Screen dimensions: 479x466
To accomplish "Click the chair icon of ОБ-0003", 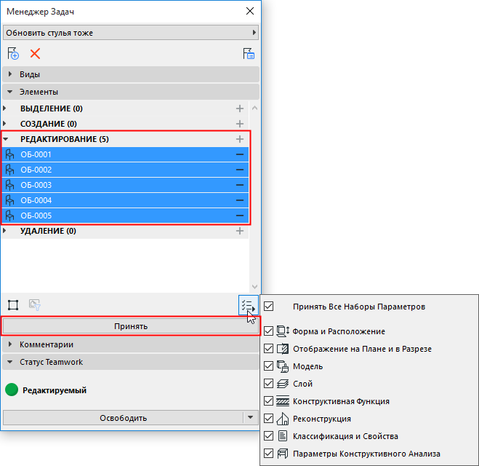I will [9, 185].
